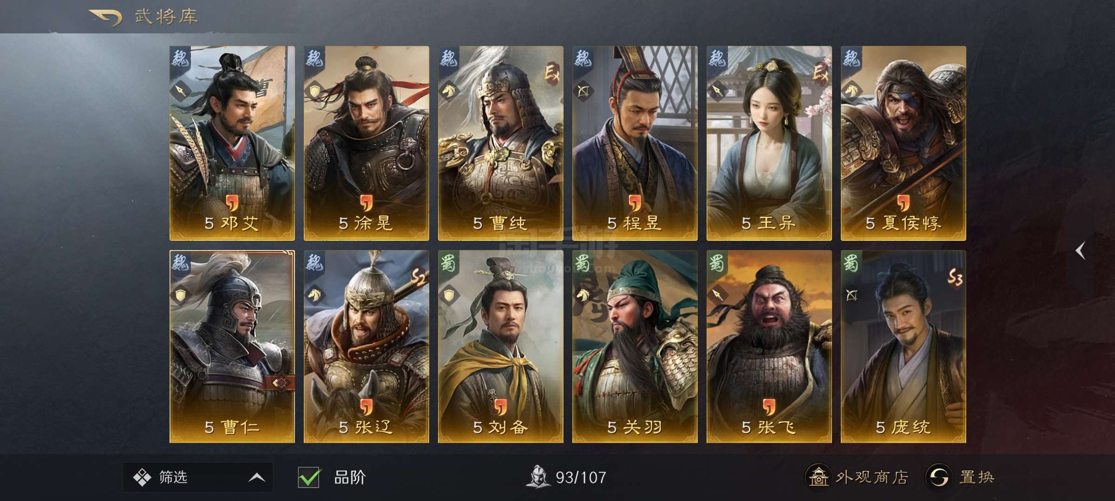Click the 置换 exchange swirl icon
Image resolution: width=1115 pixels, height=501 pixels.
pyautogui.click(x=938, y=476)
